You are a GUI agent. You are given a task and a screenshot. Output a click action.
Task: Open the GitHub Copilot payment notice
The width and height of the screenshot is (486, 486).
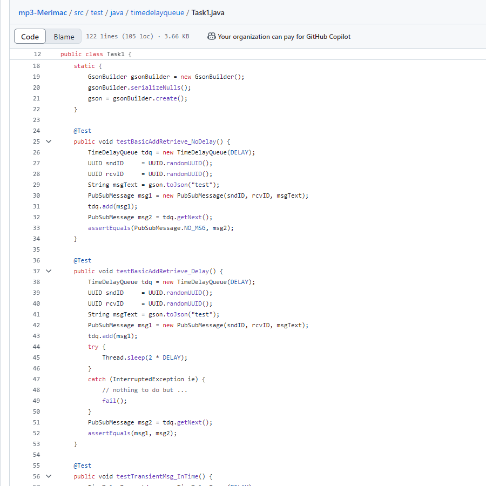click(x=284, y=37)
